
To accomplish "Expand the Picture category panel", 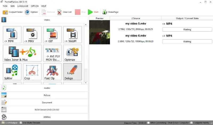I will 44,95.
